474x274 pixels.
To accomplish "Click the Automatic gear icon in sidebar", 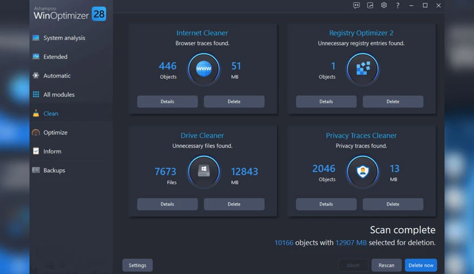I will 36,75.
